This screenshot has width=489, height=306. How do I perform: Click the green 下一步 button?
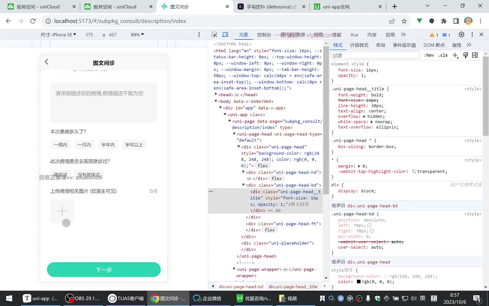pyautogui.click(x=104, y=270)
